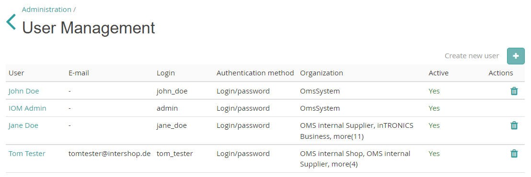Viewport: 531px width, 177px height.
Task: Delete Tom Tester with trash icon
Action: [514, 154]
